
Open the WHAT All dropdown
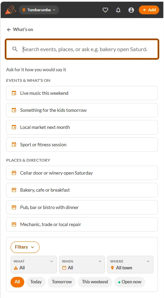(x=34, y=265)
